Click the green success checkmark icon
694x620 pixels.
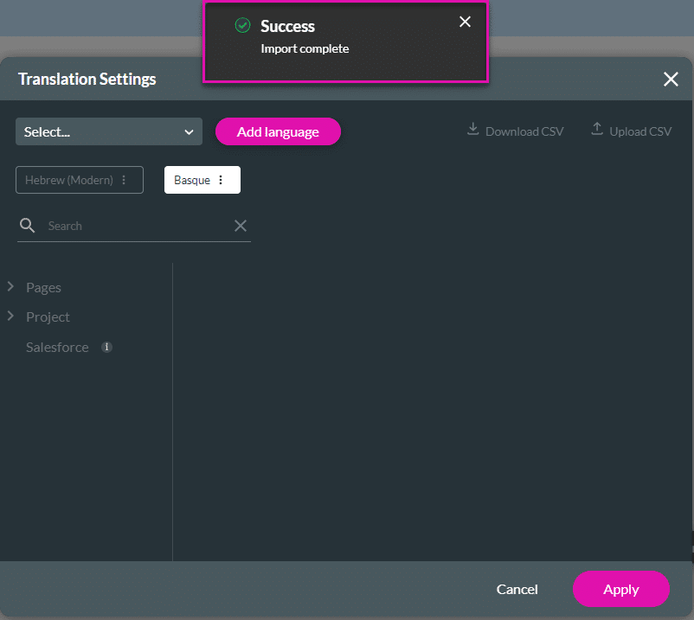point(242,26)
